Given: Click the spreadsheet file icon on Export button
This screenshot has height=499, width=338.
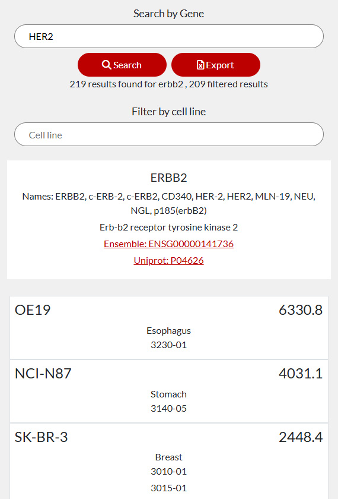Looking at the screenshot, I should click(x=200, y=65).
